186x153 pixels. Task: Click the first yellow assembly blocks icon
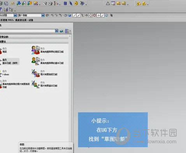139,4
